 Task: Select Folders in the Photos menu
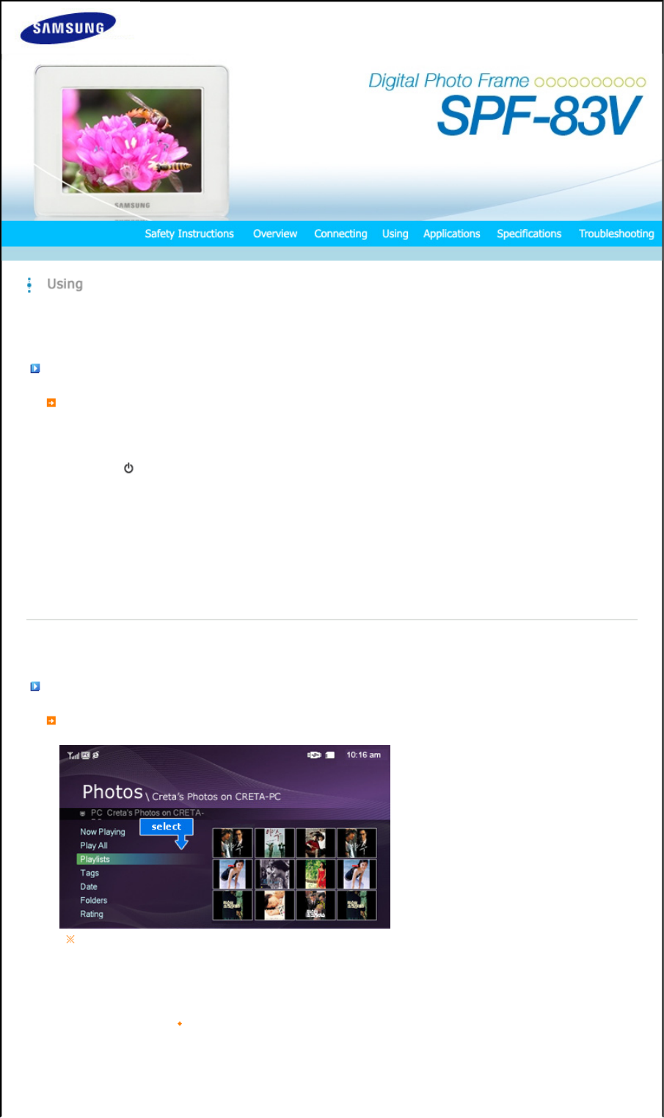point(94,900)
